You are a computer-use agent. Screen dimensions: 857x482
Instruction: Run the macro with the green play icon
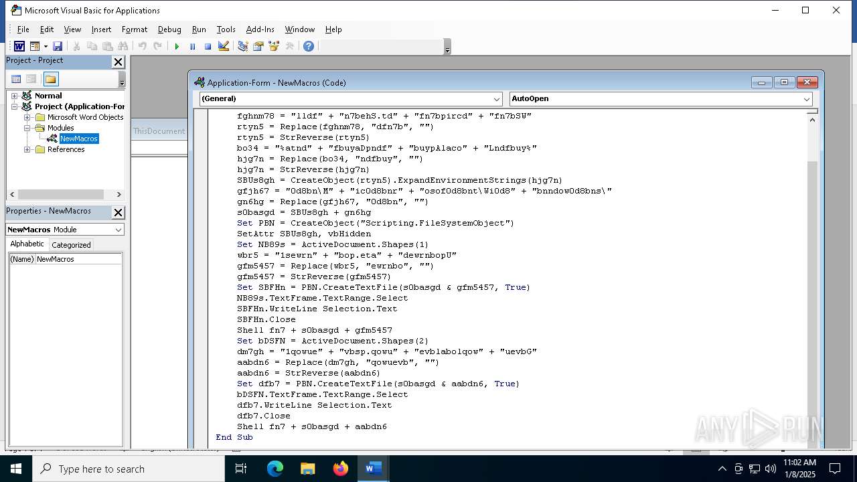coord(177,46)
